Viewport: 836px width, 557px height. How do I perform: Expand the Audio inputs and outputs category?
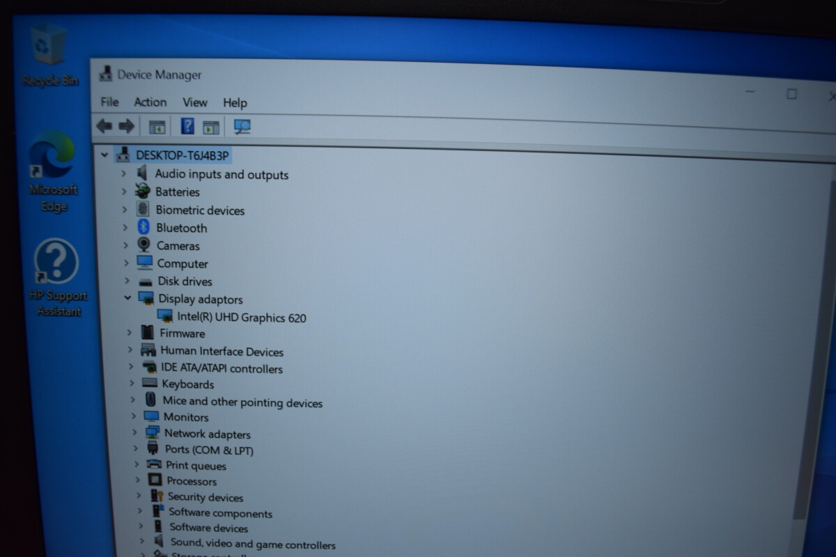tap(124, 173)
